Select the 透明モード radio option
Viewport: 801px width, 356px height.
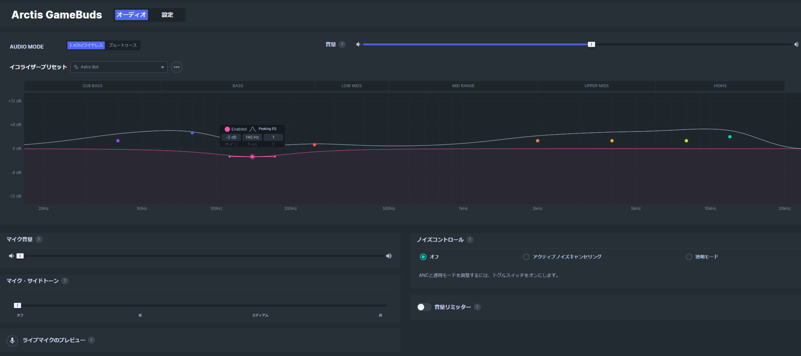click(x=689, y=257)
